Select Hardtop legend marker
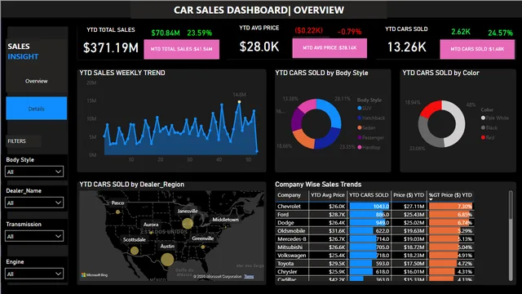The width and height of the screenshot is (522, 294). pos(360,147)
